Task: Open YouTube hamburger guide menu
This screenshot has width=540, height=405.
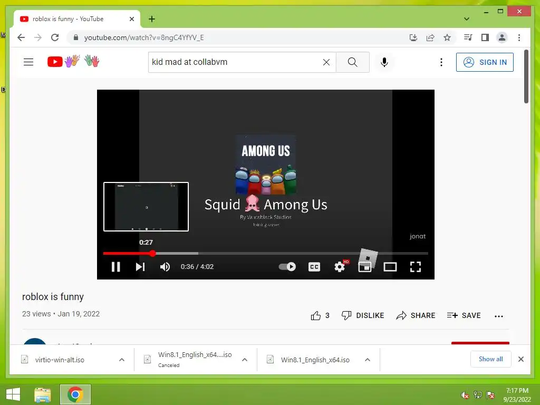Action: pos(28,62)
